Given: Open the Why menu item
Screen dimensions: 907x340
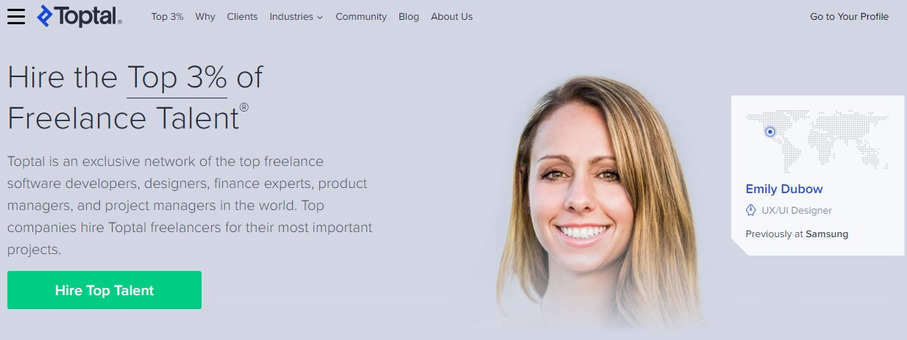Looking at the screenshot, I should click(205, 16).
